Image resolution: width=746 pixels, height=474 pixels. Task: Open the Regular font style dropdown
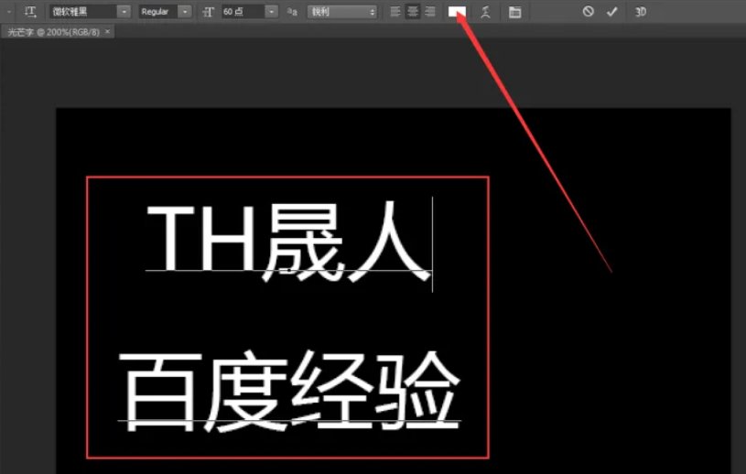[x=185, y=12]
